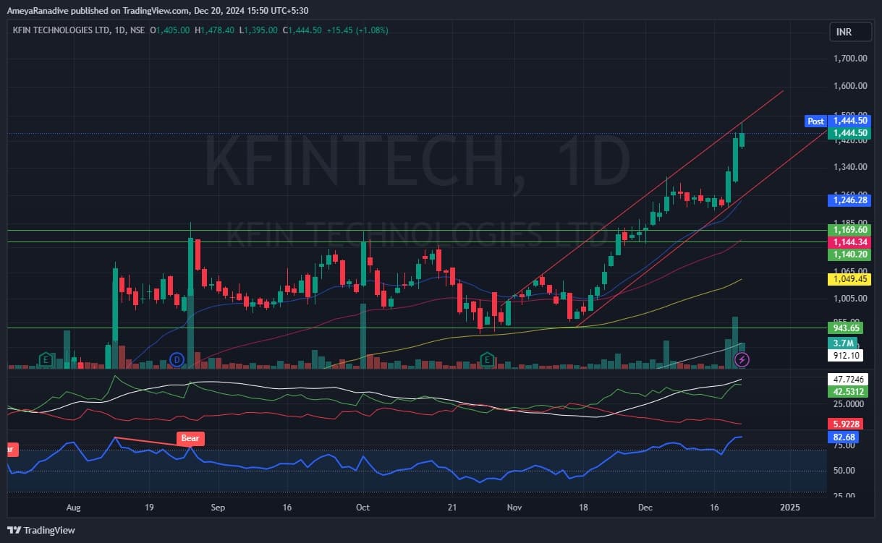Click the '2025' label on time axis

[790, 508]
